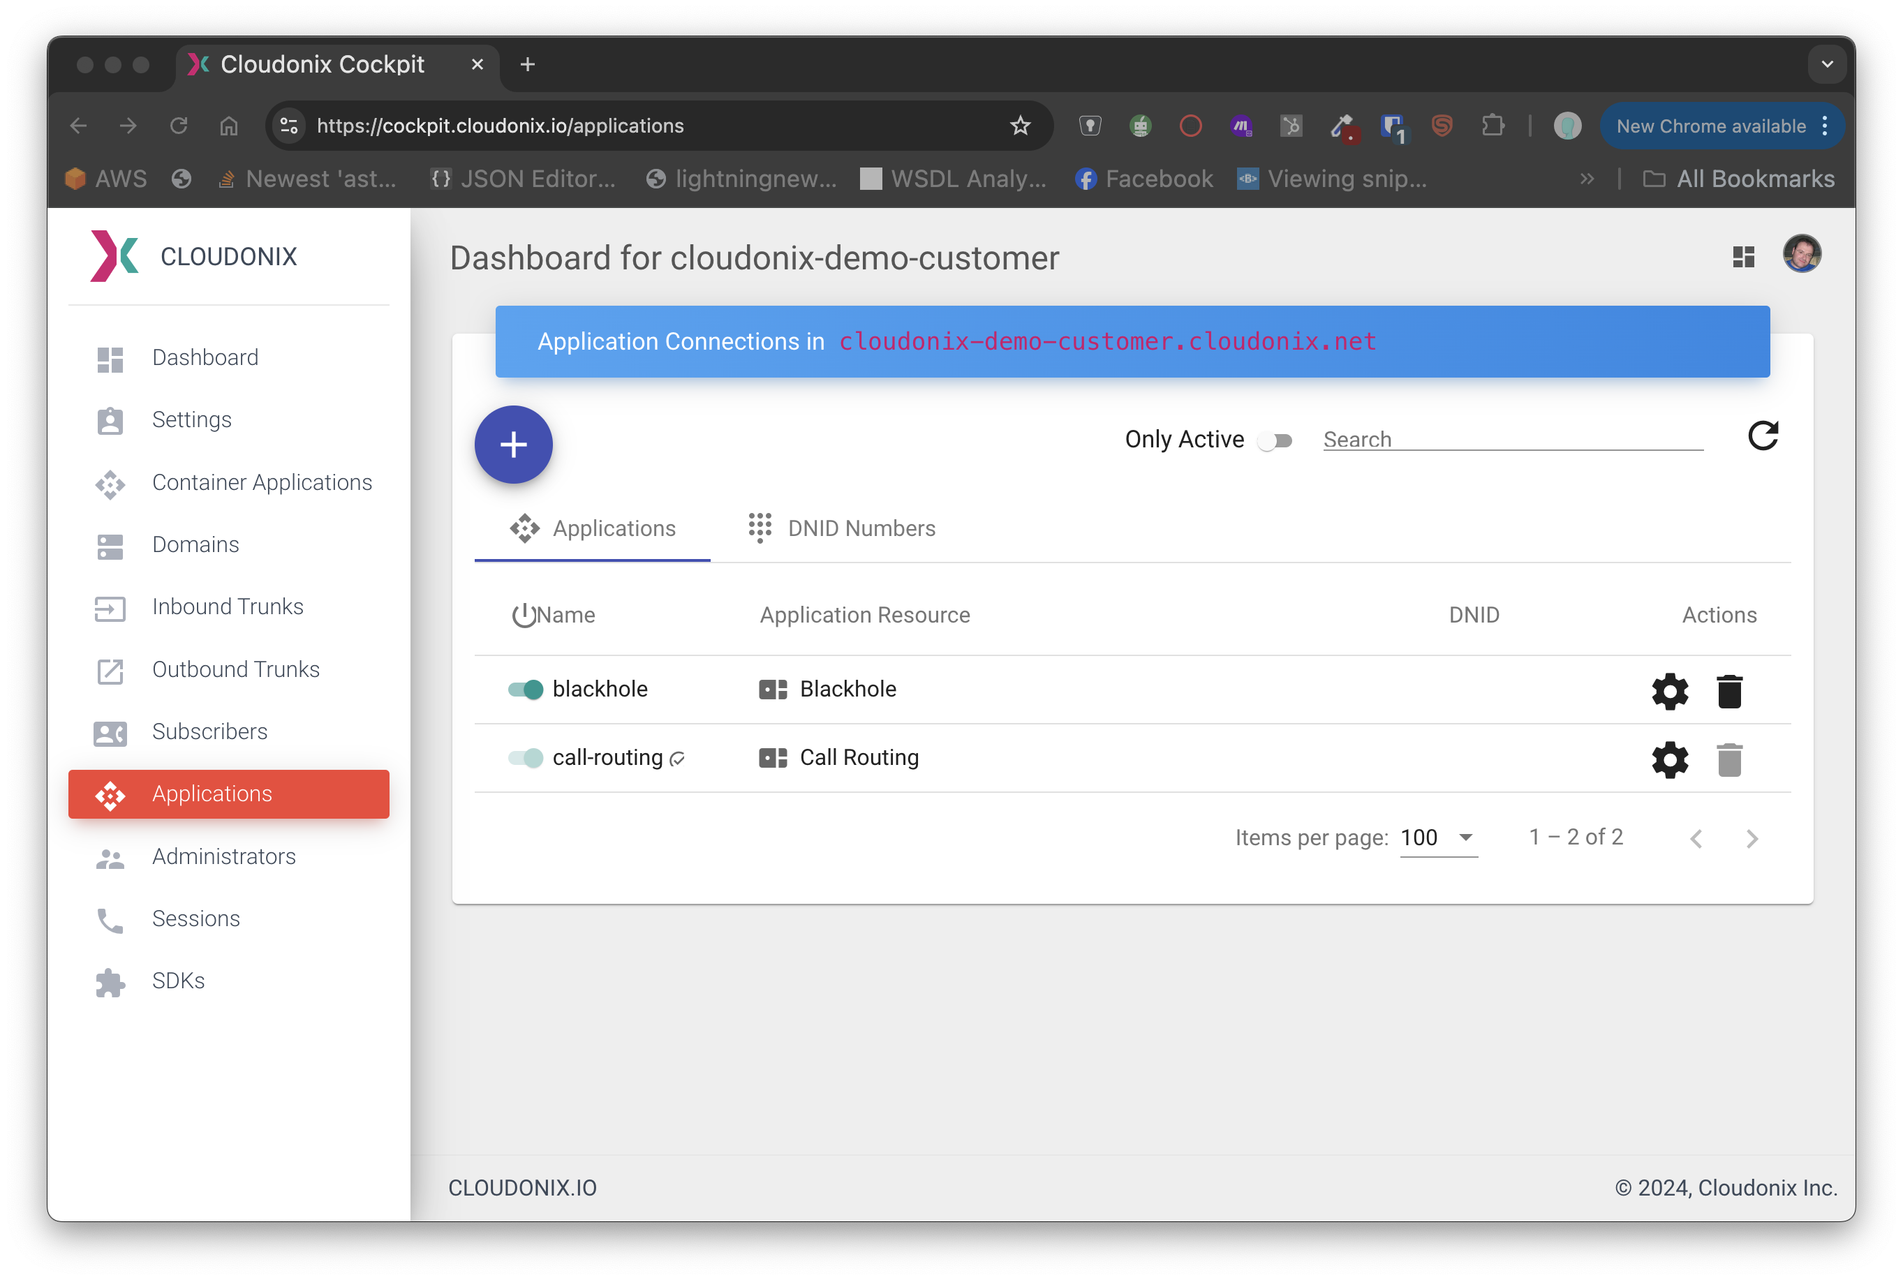Open settings gear for blackhole application
This screenshot has height=1280, width=1903.
[x=1670, y=692]
